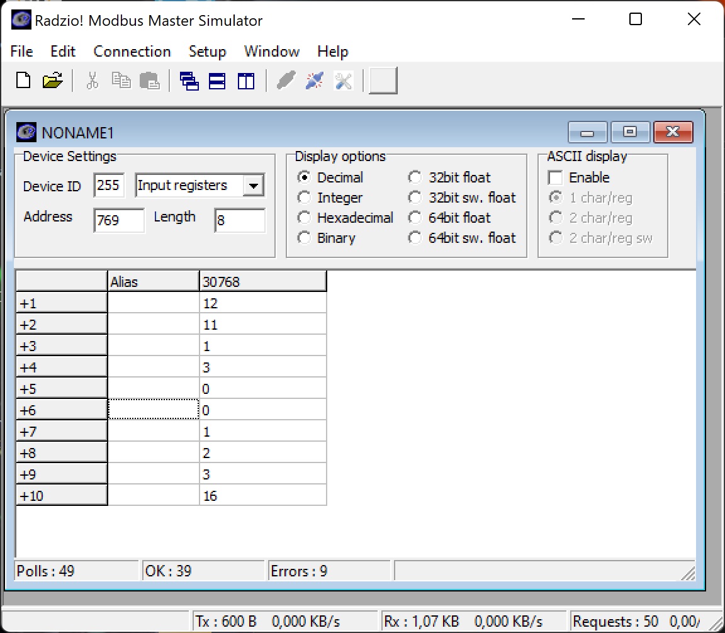Click the 30768 column header
This screenshot has width=725, height=633.
pos(262,282)
